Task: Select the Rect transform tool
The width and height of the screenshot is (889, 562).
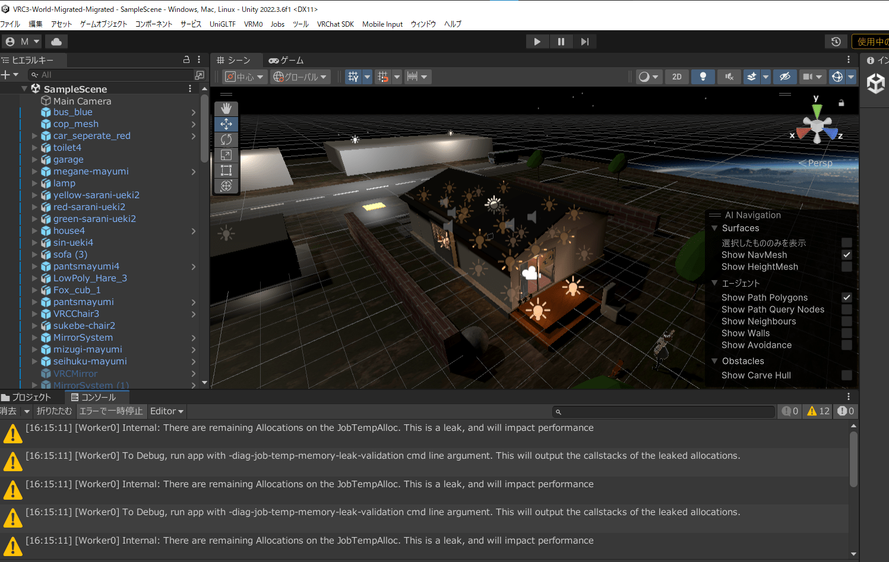Action: click(226, 170)
